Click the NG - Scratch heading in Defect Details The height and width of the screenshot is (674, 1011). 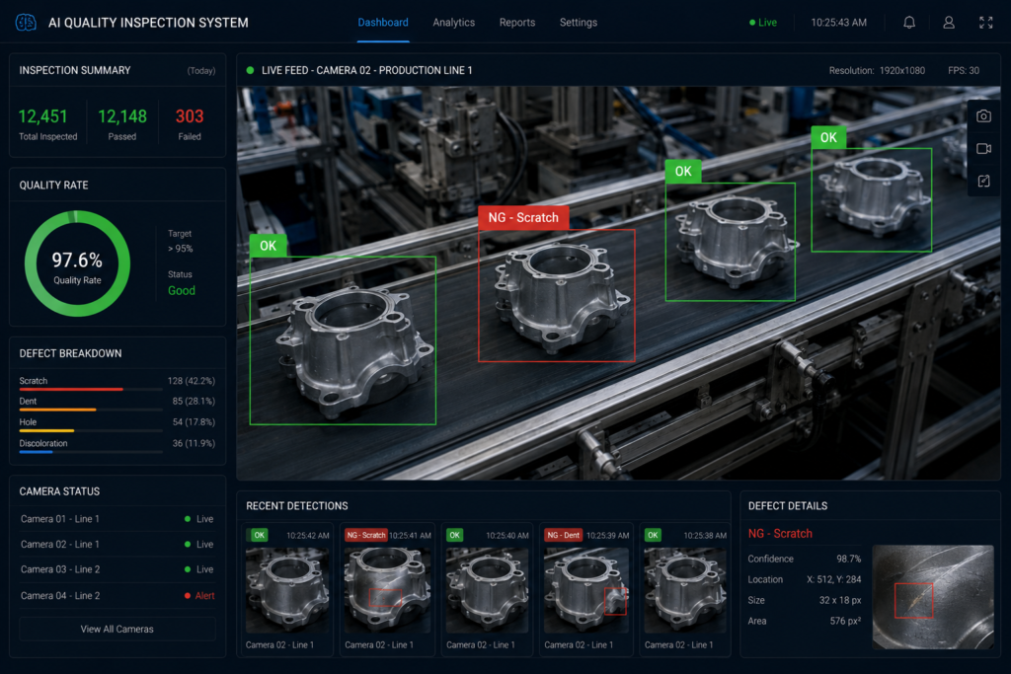coord(780,534)
